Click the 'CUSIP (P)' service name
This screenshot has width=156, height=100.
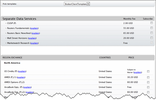click(11, 23)
